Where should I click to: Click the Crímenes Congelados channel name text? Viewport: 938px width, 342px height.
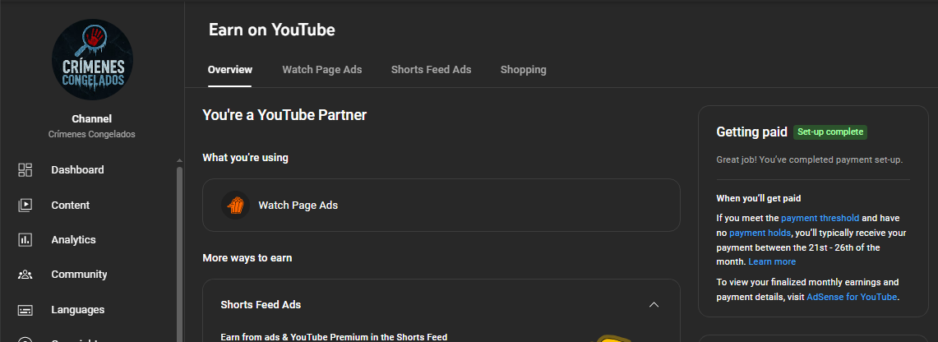pos(91,135)
